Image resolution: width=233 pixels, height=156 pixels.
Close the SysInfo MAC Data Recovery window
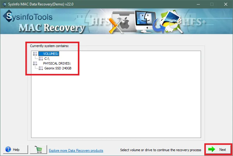click(225, 4)
